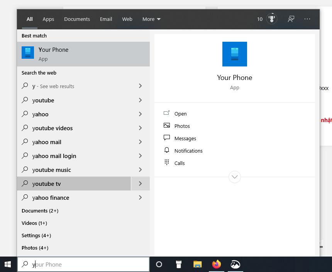The height and width of the screenshot is (272, 332).
Task: Click the Messages action label
Action: click(185, 139)
